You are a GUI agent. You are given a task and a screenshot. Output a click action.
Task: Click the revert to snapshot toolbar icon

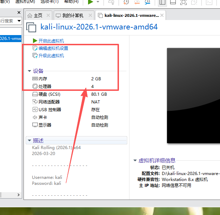coord(137,2)
